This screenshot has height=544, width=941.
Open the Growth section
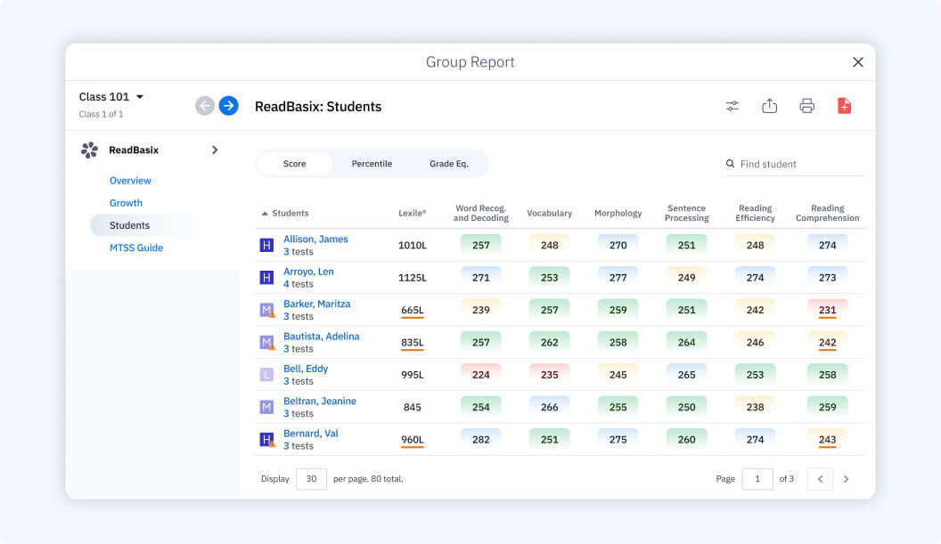tap(126, 203)
